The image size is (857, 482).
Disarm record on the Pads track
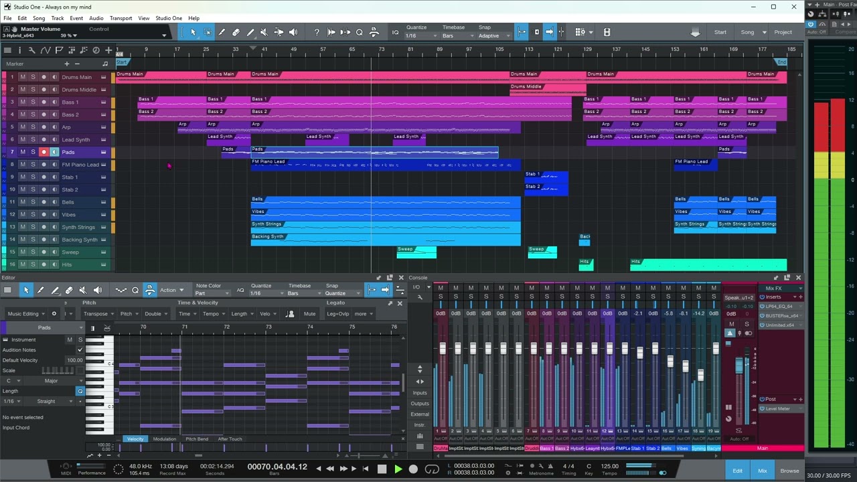tap(44, 152)
